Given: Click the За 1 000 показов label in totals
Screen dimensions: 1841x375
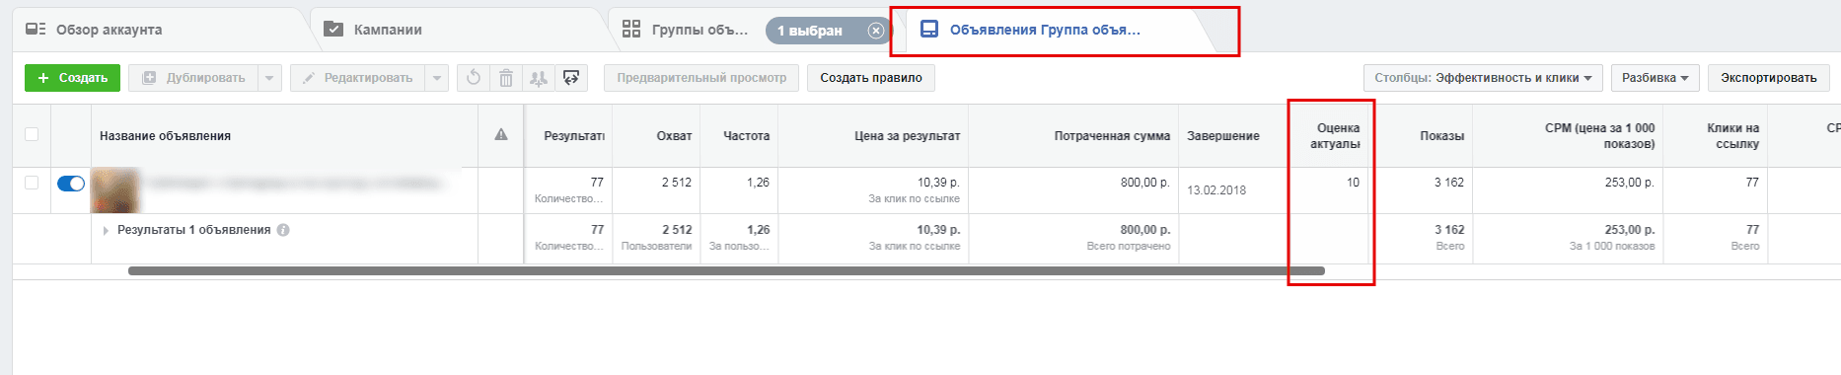Looking at the screenshot, I should pos(1612,247).
